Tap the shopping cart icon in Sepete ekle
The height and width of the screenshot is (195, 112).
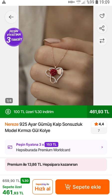68,187
